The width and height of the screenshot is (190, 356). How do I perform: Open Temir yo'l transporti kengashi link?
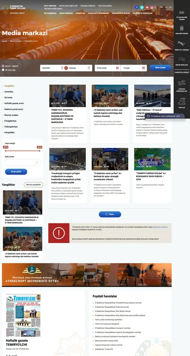107,324
